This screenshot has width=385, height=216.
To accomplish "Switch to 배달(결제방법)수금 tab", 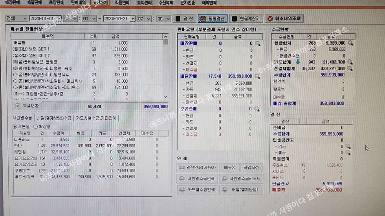I will tap(54, 118).
